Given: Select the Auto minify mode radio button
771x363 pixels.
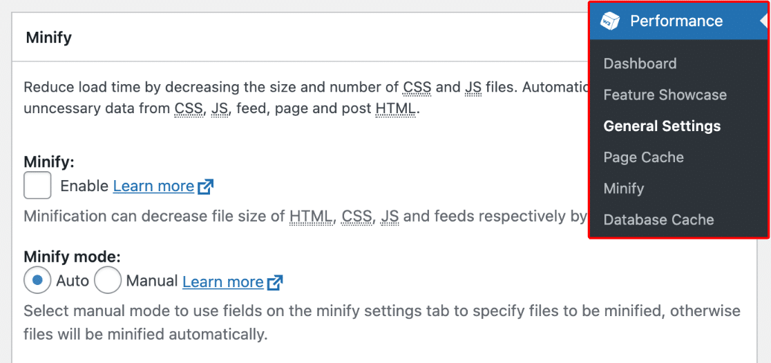Looking at the screenshot, I should click(x=37, y=281).
